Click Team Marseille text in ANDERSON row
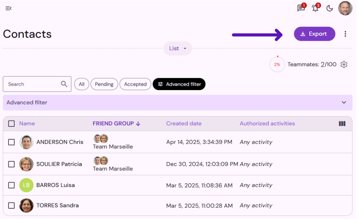Image resolution: width=359 pixels, height=219 pixels. pyautogui.click(x=113, y=147)
